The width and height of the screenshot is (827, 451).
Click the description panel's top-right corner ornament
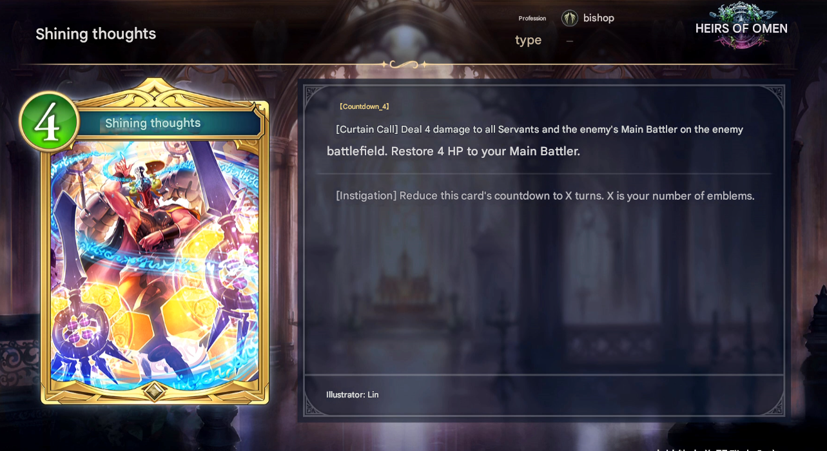(x=772, y=97)
